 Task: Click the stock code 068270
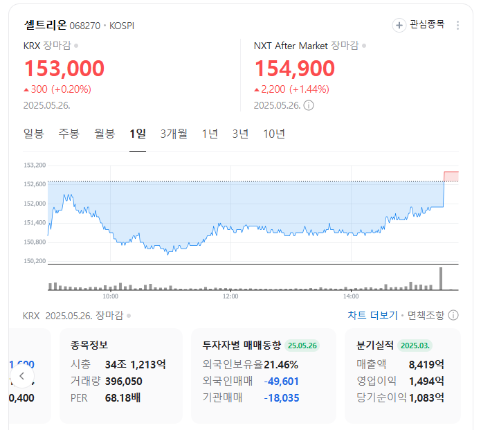click(x=85, y=26)
